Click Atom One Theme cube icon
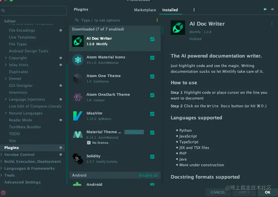The width and height of the screenshot is (278, 197). 78,79
